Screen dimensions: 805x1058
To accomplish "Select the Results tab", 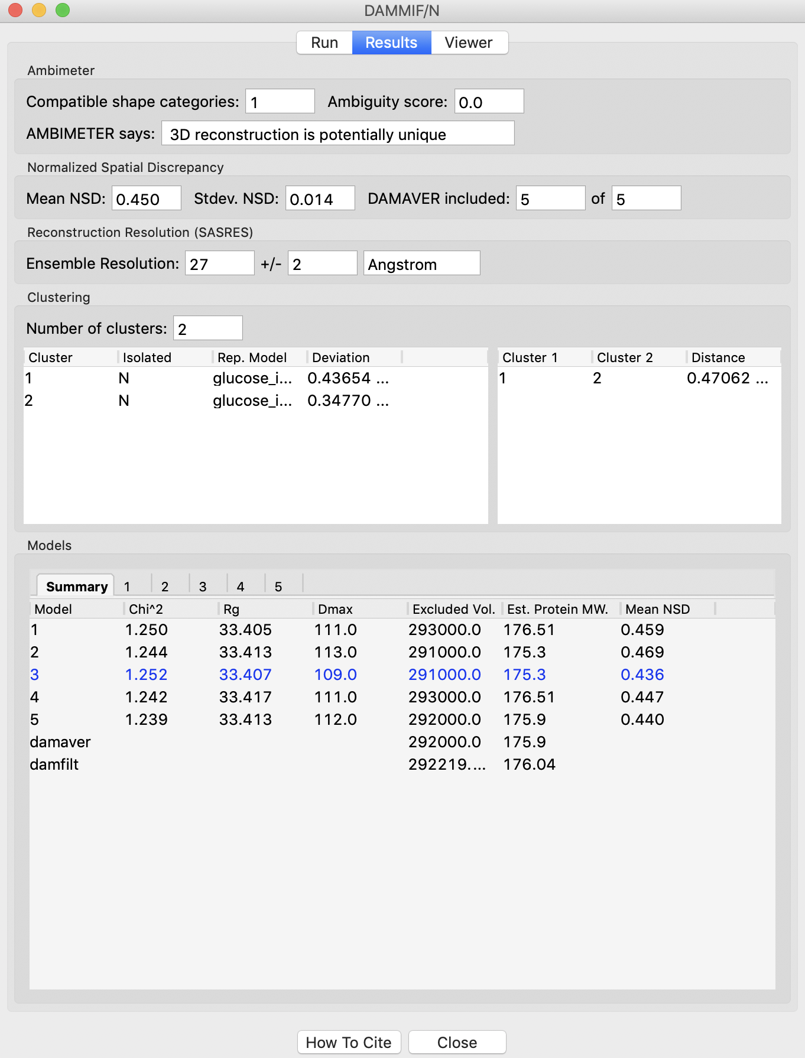I will 391,43.
